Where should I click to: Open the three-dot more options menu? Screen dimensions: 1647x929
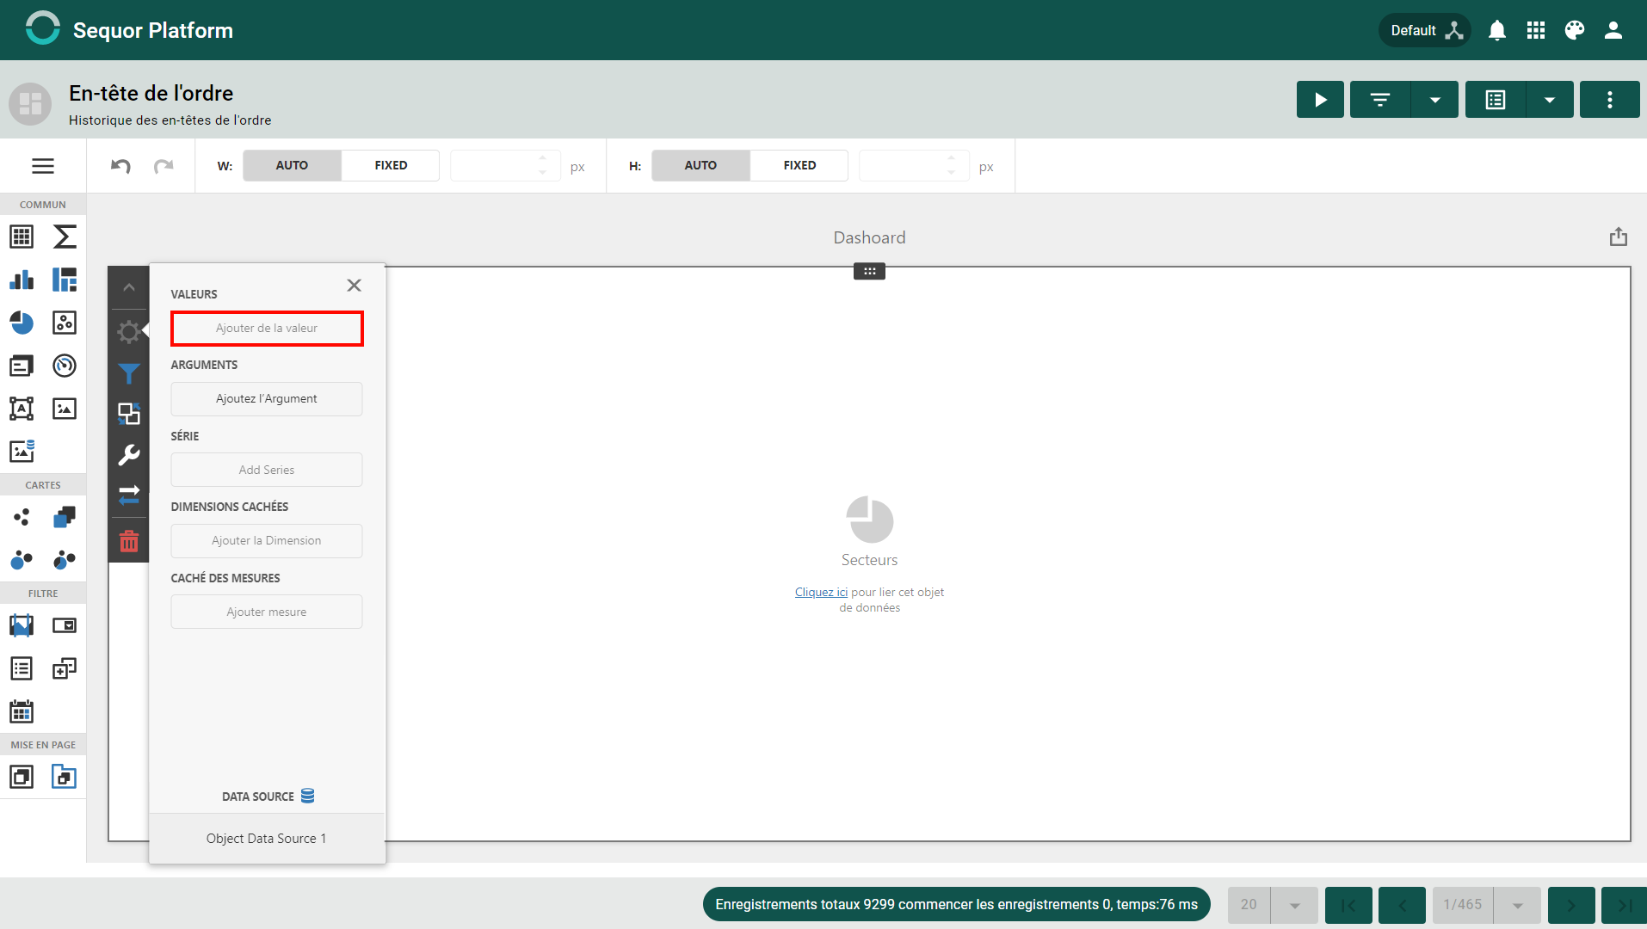[x=1610, y=100]
